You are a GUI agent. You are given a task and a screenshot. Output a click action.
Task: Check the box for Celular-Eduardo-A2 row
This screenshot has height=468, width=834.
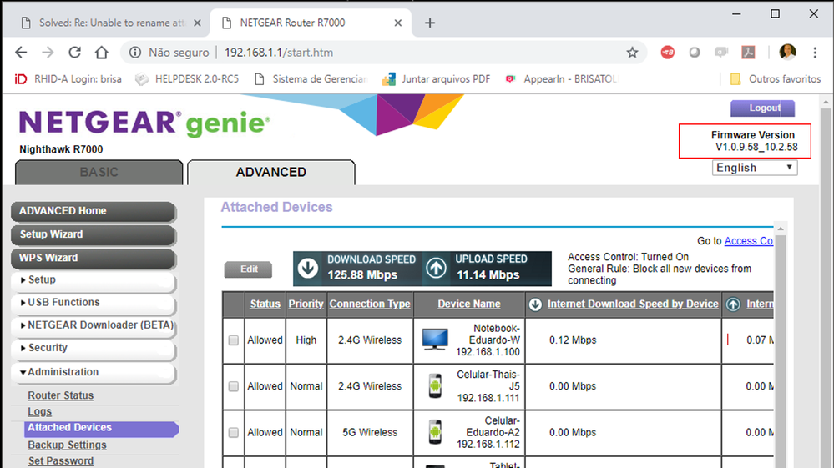(234, 432)
